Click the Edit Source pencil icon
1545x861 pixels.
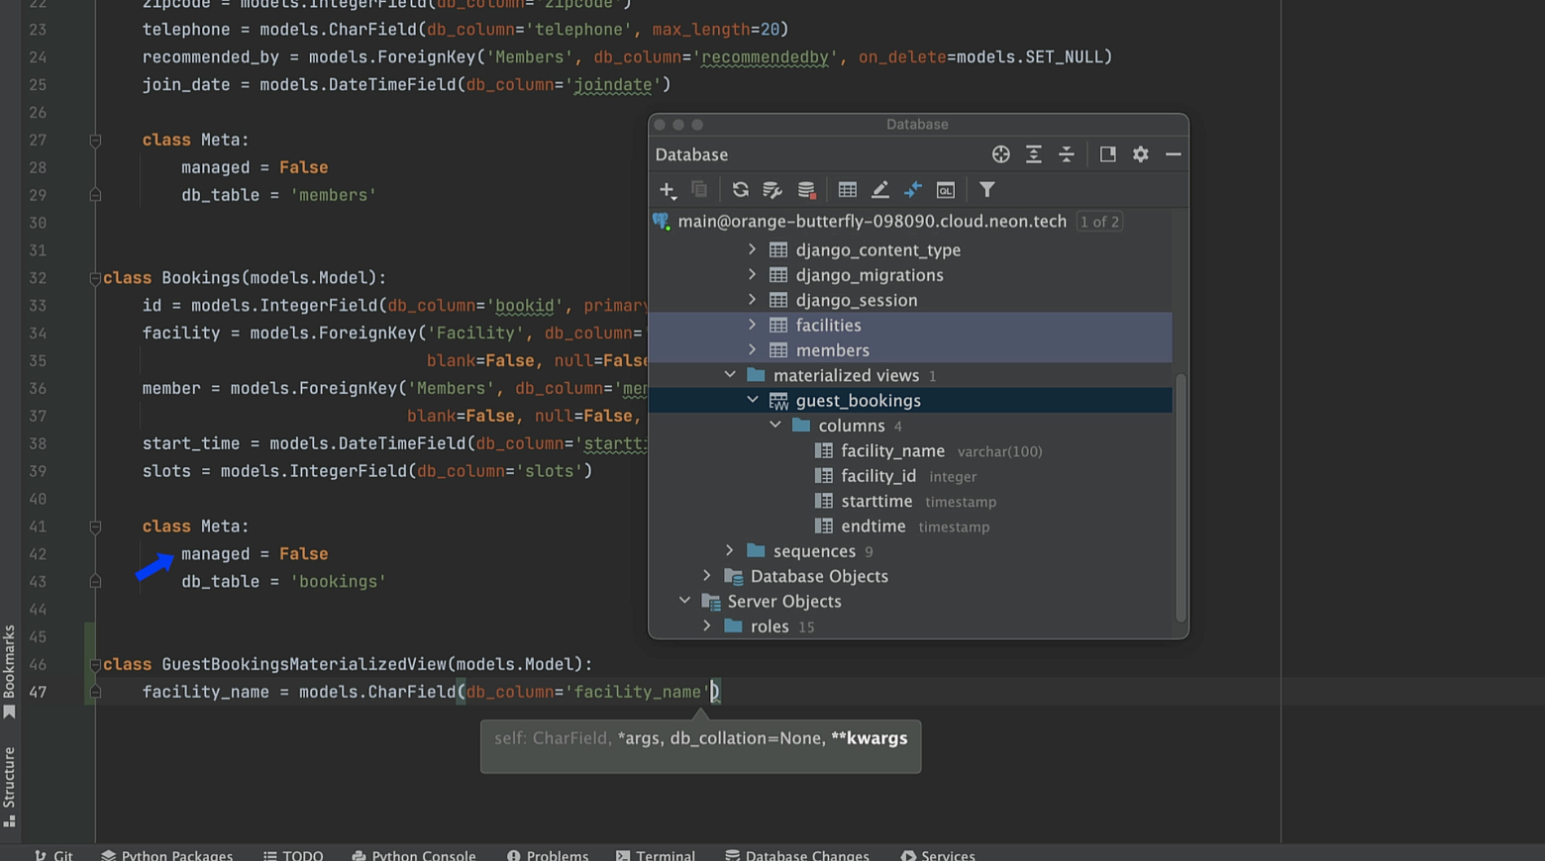pyautogui.click(x=879, y=189)
